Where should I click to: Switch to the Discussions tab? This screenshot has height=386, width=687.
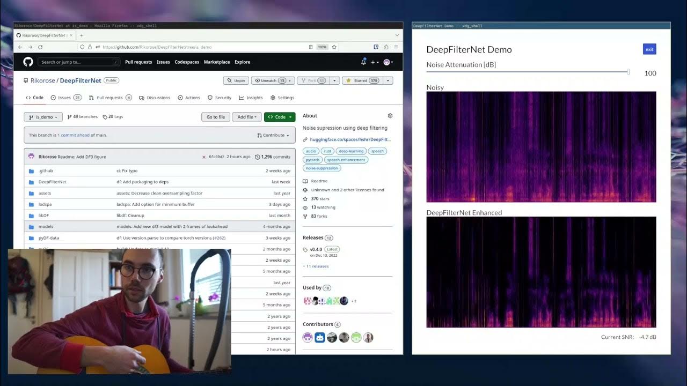pyautogui.click(x=155, y=98)
